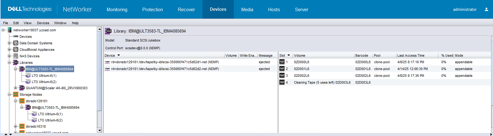Image resolution: width=493 pixels, height=136 pixels.
Task: Click the tape icon for slot 1
Action: pos(282,62)
